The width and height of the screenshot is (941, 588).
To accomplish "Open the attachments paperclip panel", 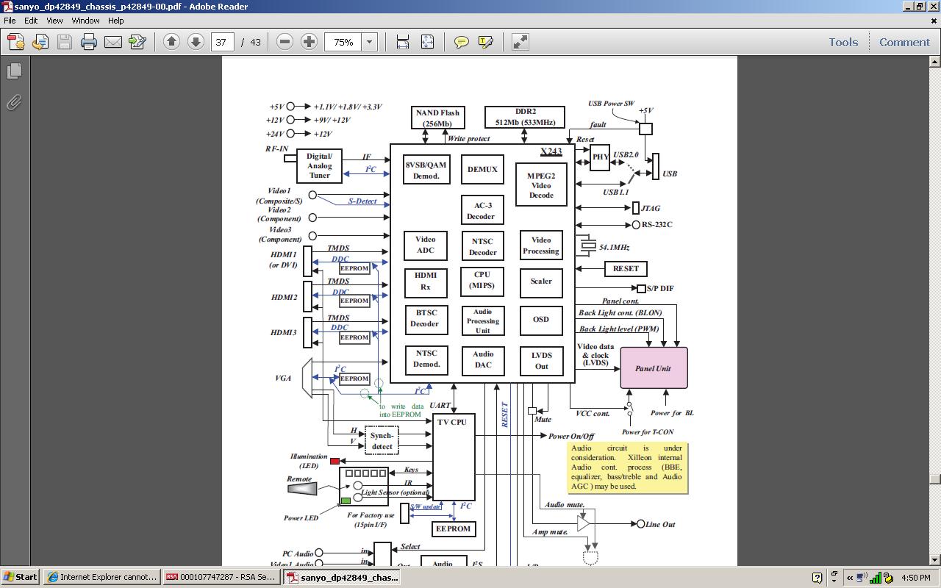I will pos(14,102).
